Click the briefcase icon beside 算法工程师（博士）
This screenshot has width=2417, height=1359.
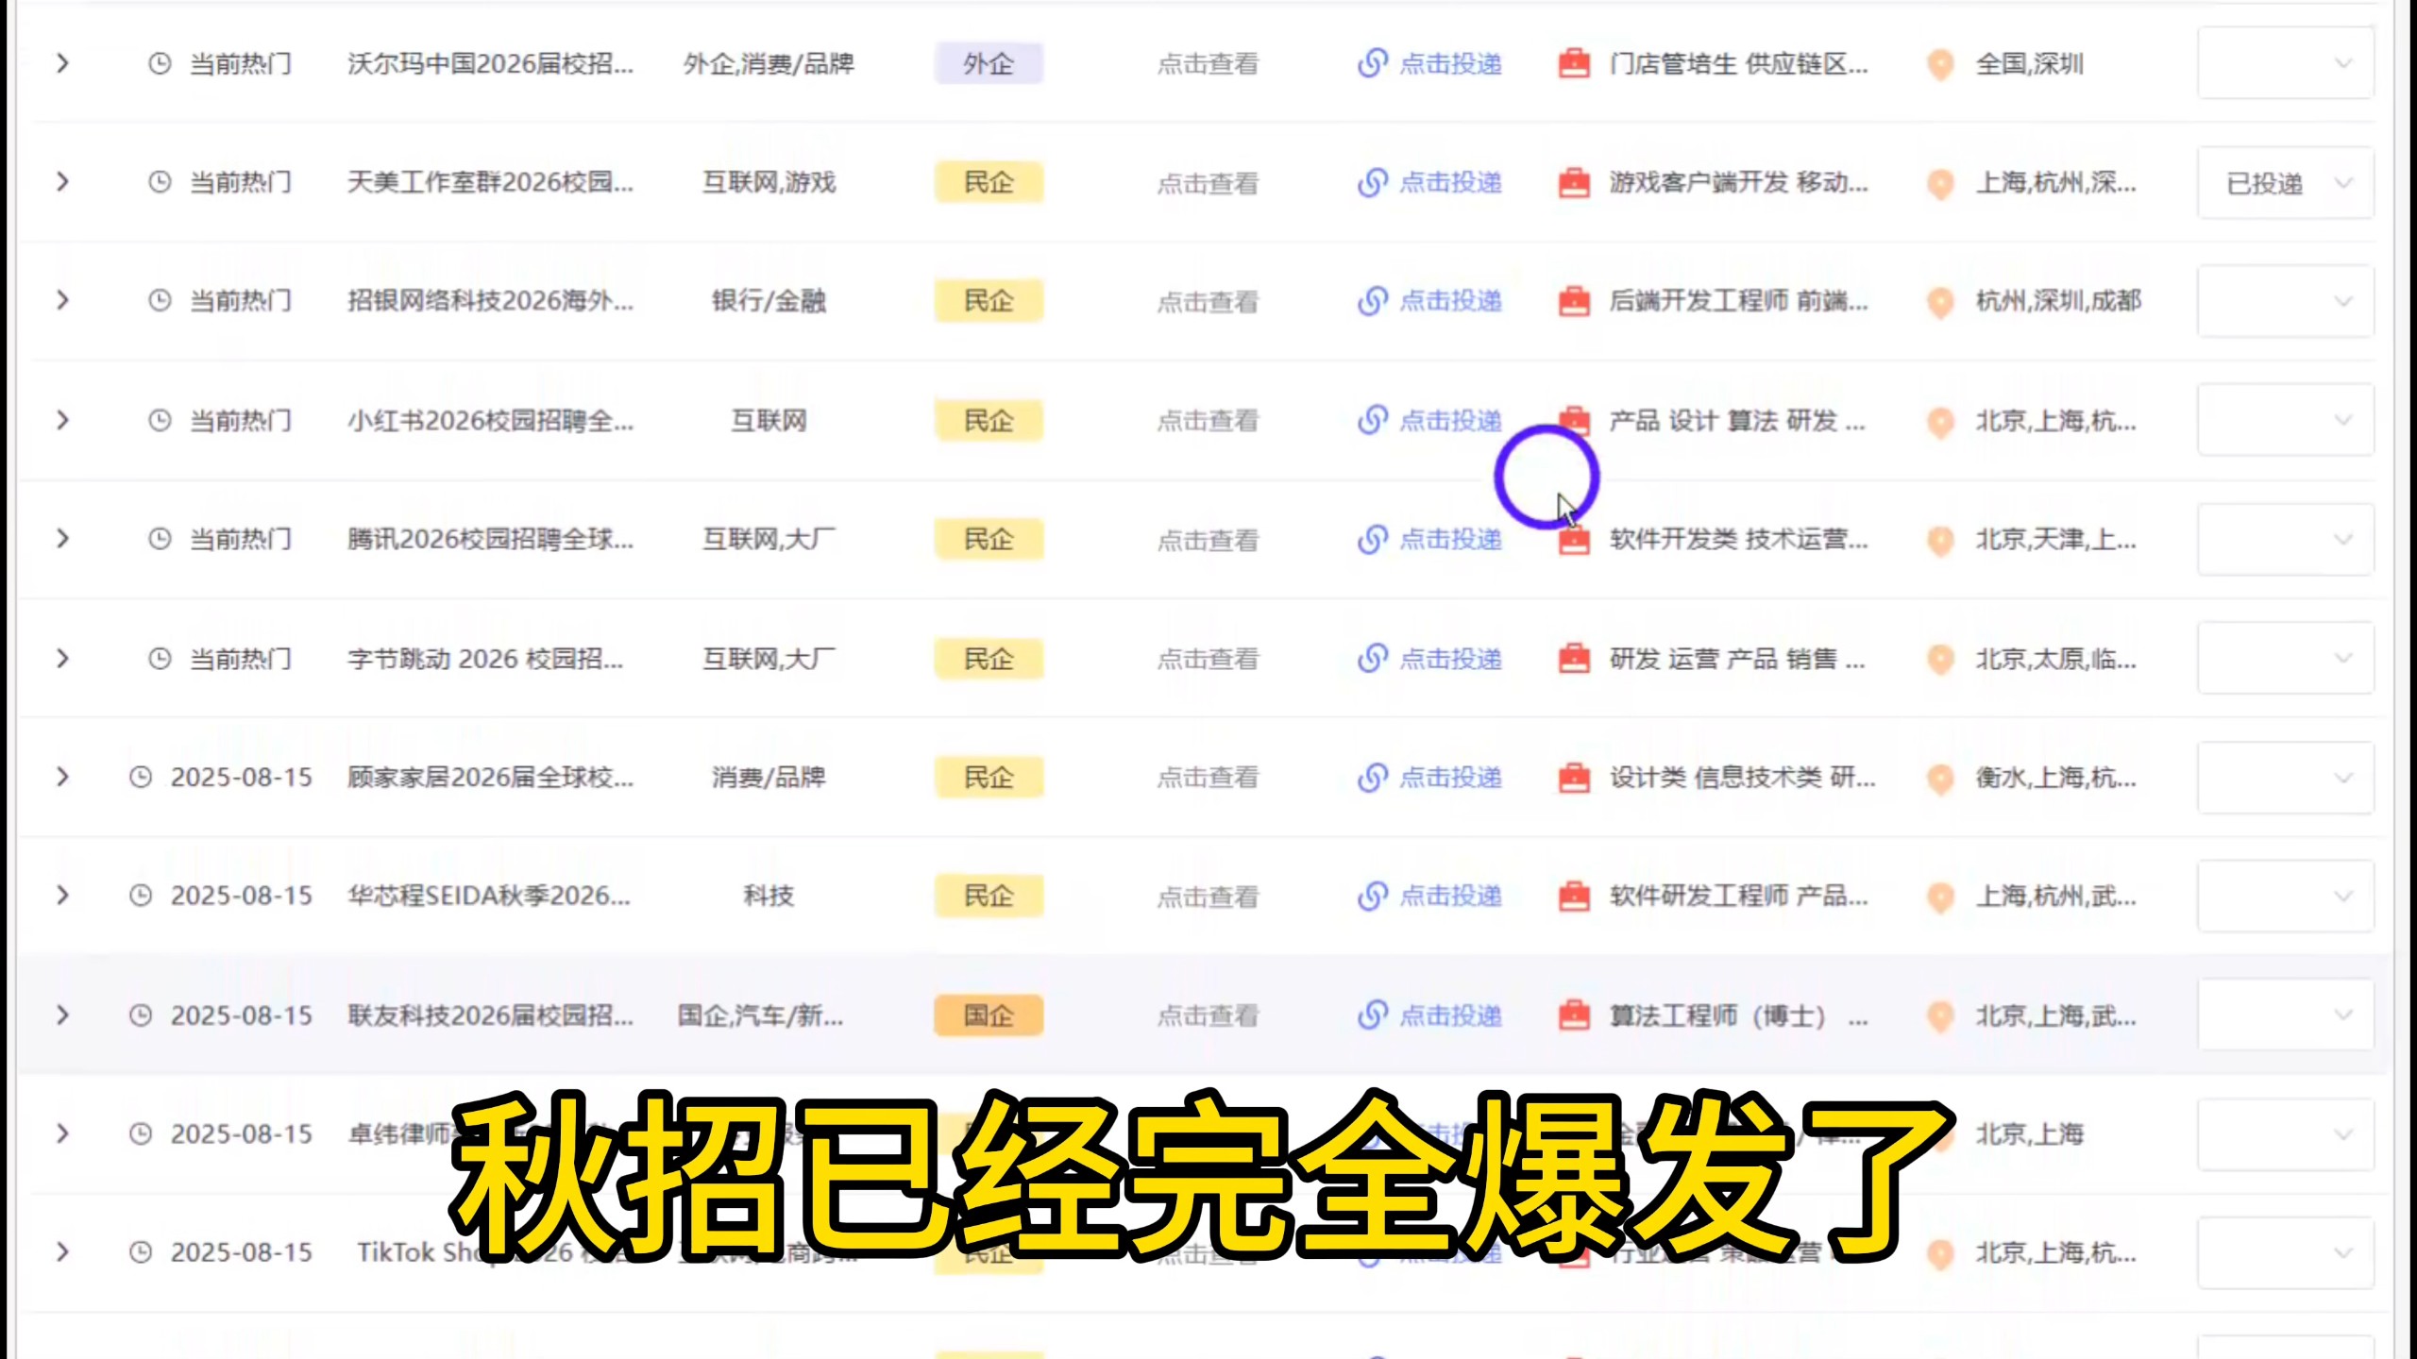(x=1574, y=1015)
